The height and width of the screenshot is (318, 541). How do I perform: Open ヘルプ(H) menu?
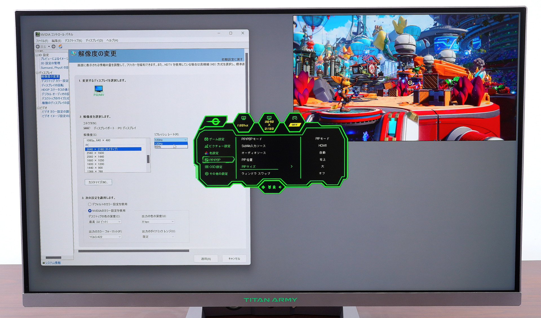[112, 41]
